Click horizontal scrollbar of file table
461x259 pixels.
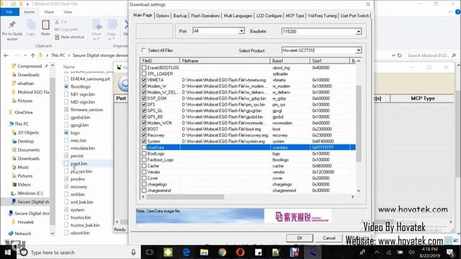tap(185, 196)
